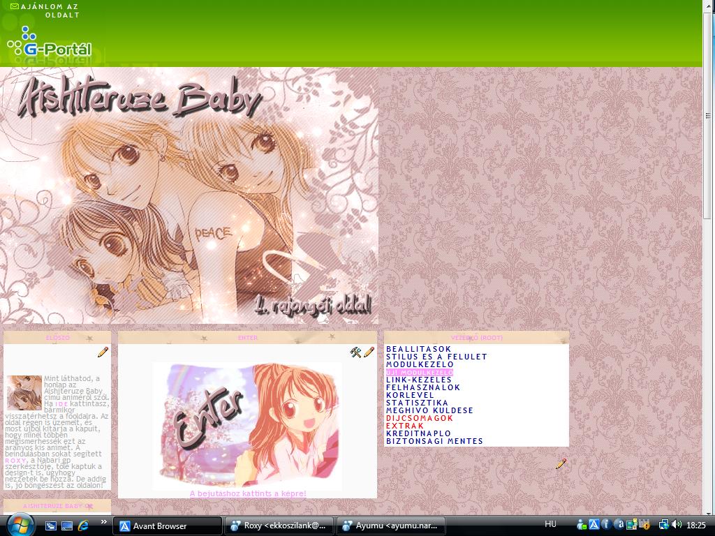
Task: Open Meghivo kuldese menu entry
Action: coord(430,410)
